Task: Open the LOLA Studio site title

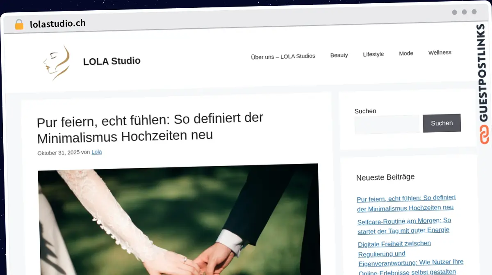Action: point(112,61)
